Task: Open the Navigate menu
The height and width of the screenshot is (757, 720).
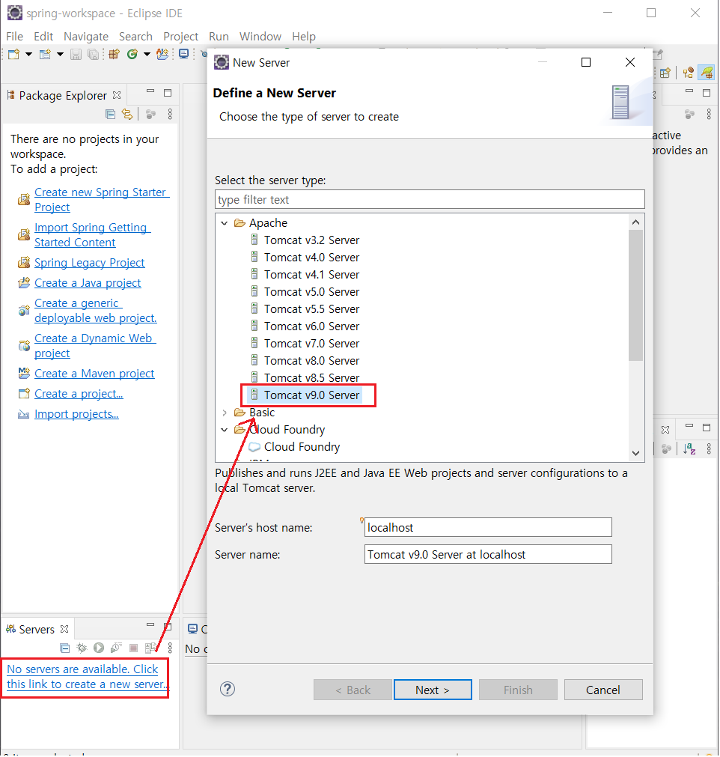Action: (86, 37)
